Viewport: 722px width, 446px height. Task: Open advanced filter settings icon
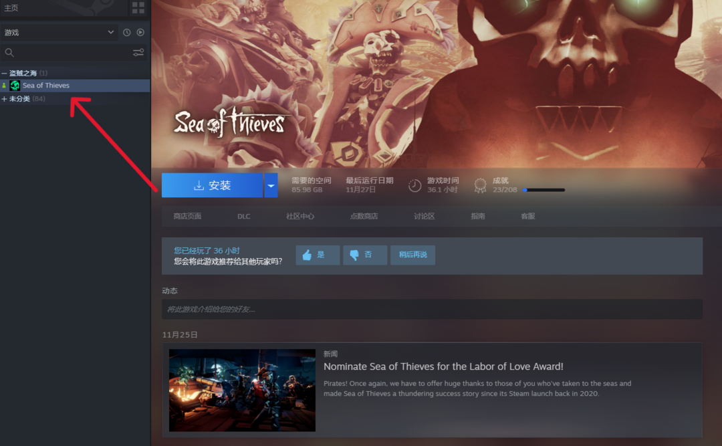pyautogui.click(x=138, y=52)
